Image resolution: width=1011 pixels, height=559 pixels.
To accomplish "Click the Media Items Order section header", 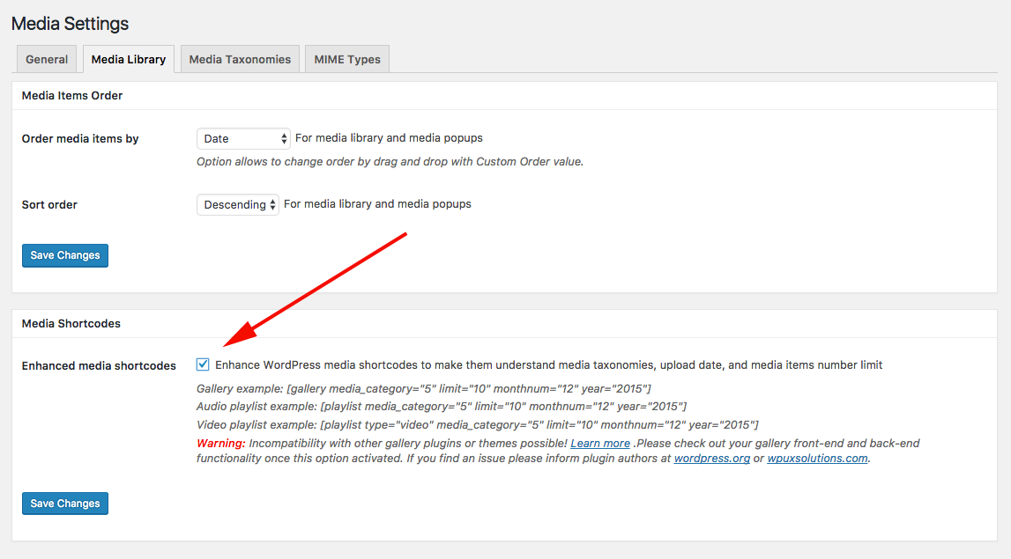I will [x=71, y=95].
